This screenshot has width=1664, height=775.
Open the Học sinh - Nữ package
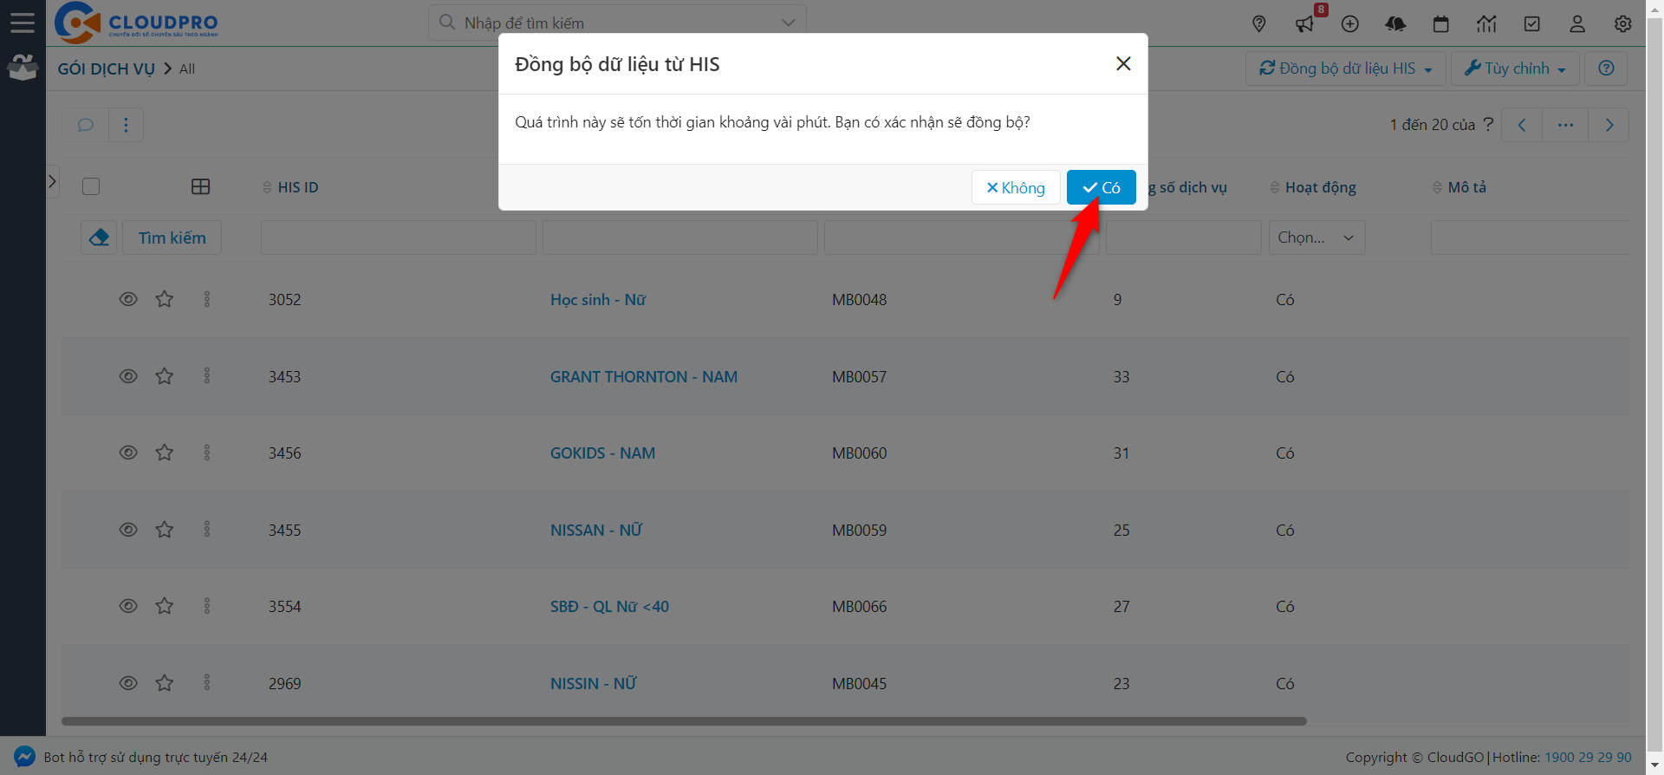598,299
